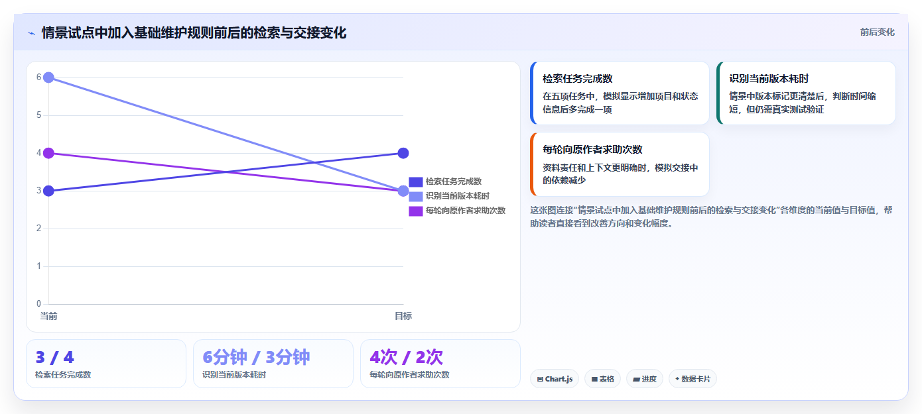Toggle the 检索任务完成数 legend swatch
The width and height of the screenshot is (922, 414).
tap(416, 181)
